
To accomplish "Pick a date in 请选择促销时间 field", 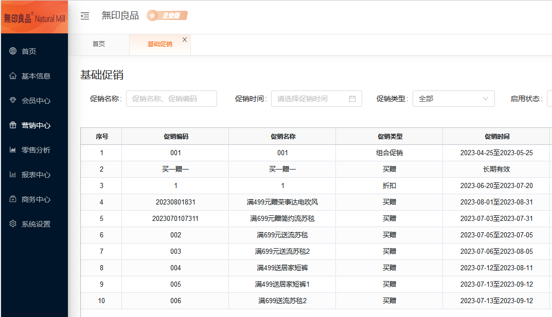I will click(x=311, y=99).
